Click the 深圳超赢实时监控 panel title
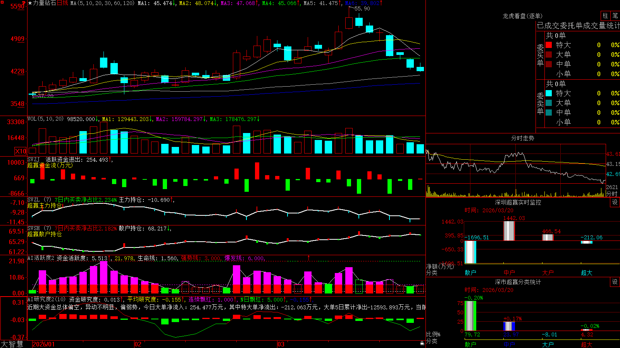The width and height of the screenshot is (620, 348). pos(518,202)
